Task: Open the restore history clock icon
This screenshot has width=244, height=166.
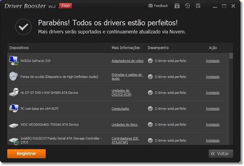Action: coord(187,6)
